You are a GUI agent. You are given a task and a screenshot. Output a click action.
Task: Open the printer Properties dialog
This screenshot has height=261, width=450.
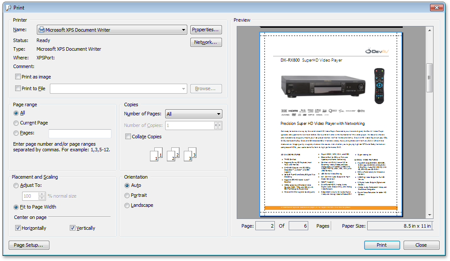(206, 29)
